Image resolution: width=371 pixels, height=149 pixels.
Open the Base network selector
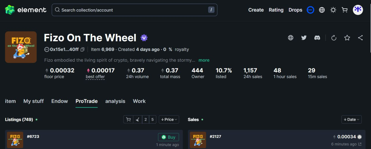point(310,10)
